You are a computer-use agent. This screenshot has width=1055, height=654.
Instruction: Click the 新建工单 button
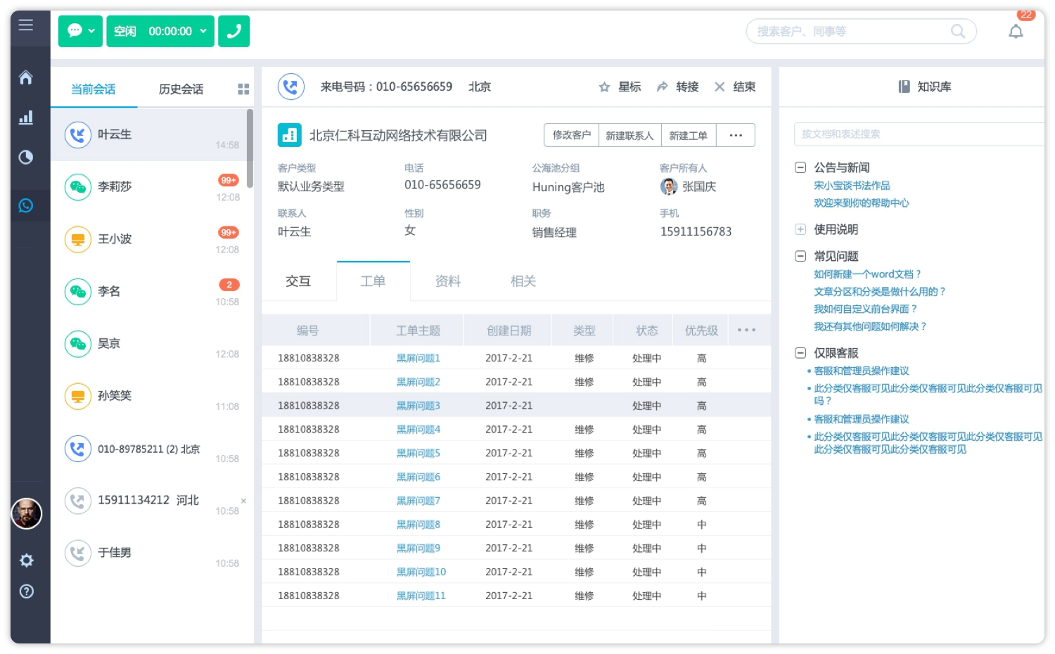689,135
